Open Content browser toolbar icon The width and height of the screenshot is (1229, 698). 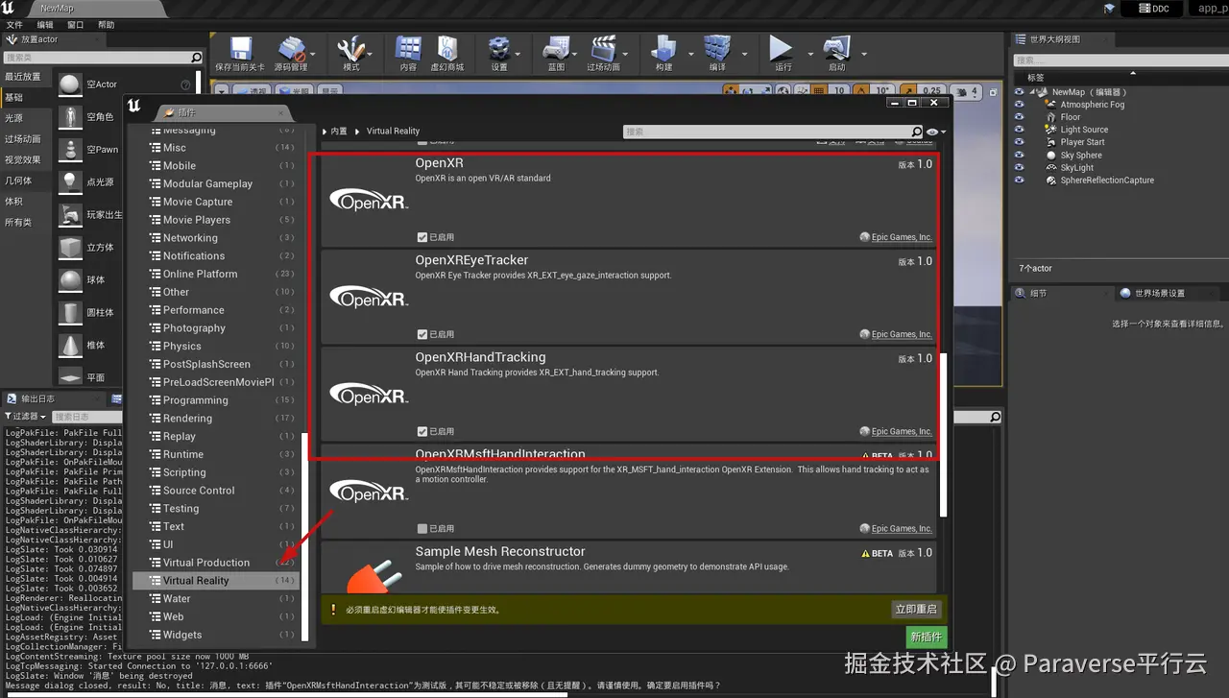coord(408,48)
